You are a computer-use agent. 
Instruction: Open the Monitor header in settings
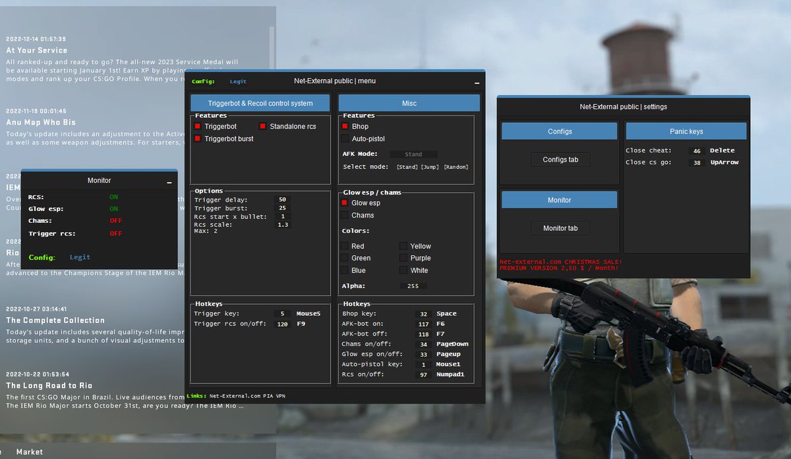pyautogui.click(x=560, y=200)
